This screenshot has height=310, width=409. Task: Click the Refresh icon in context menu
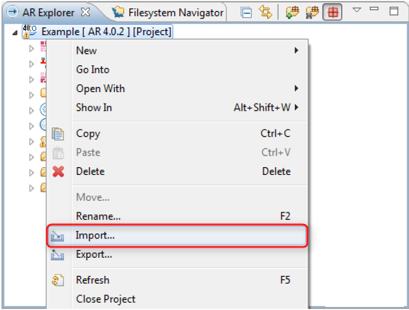(x=58, y=280)
